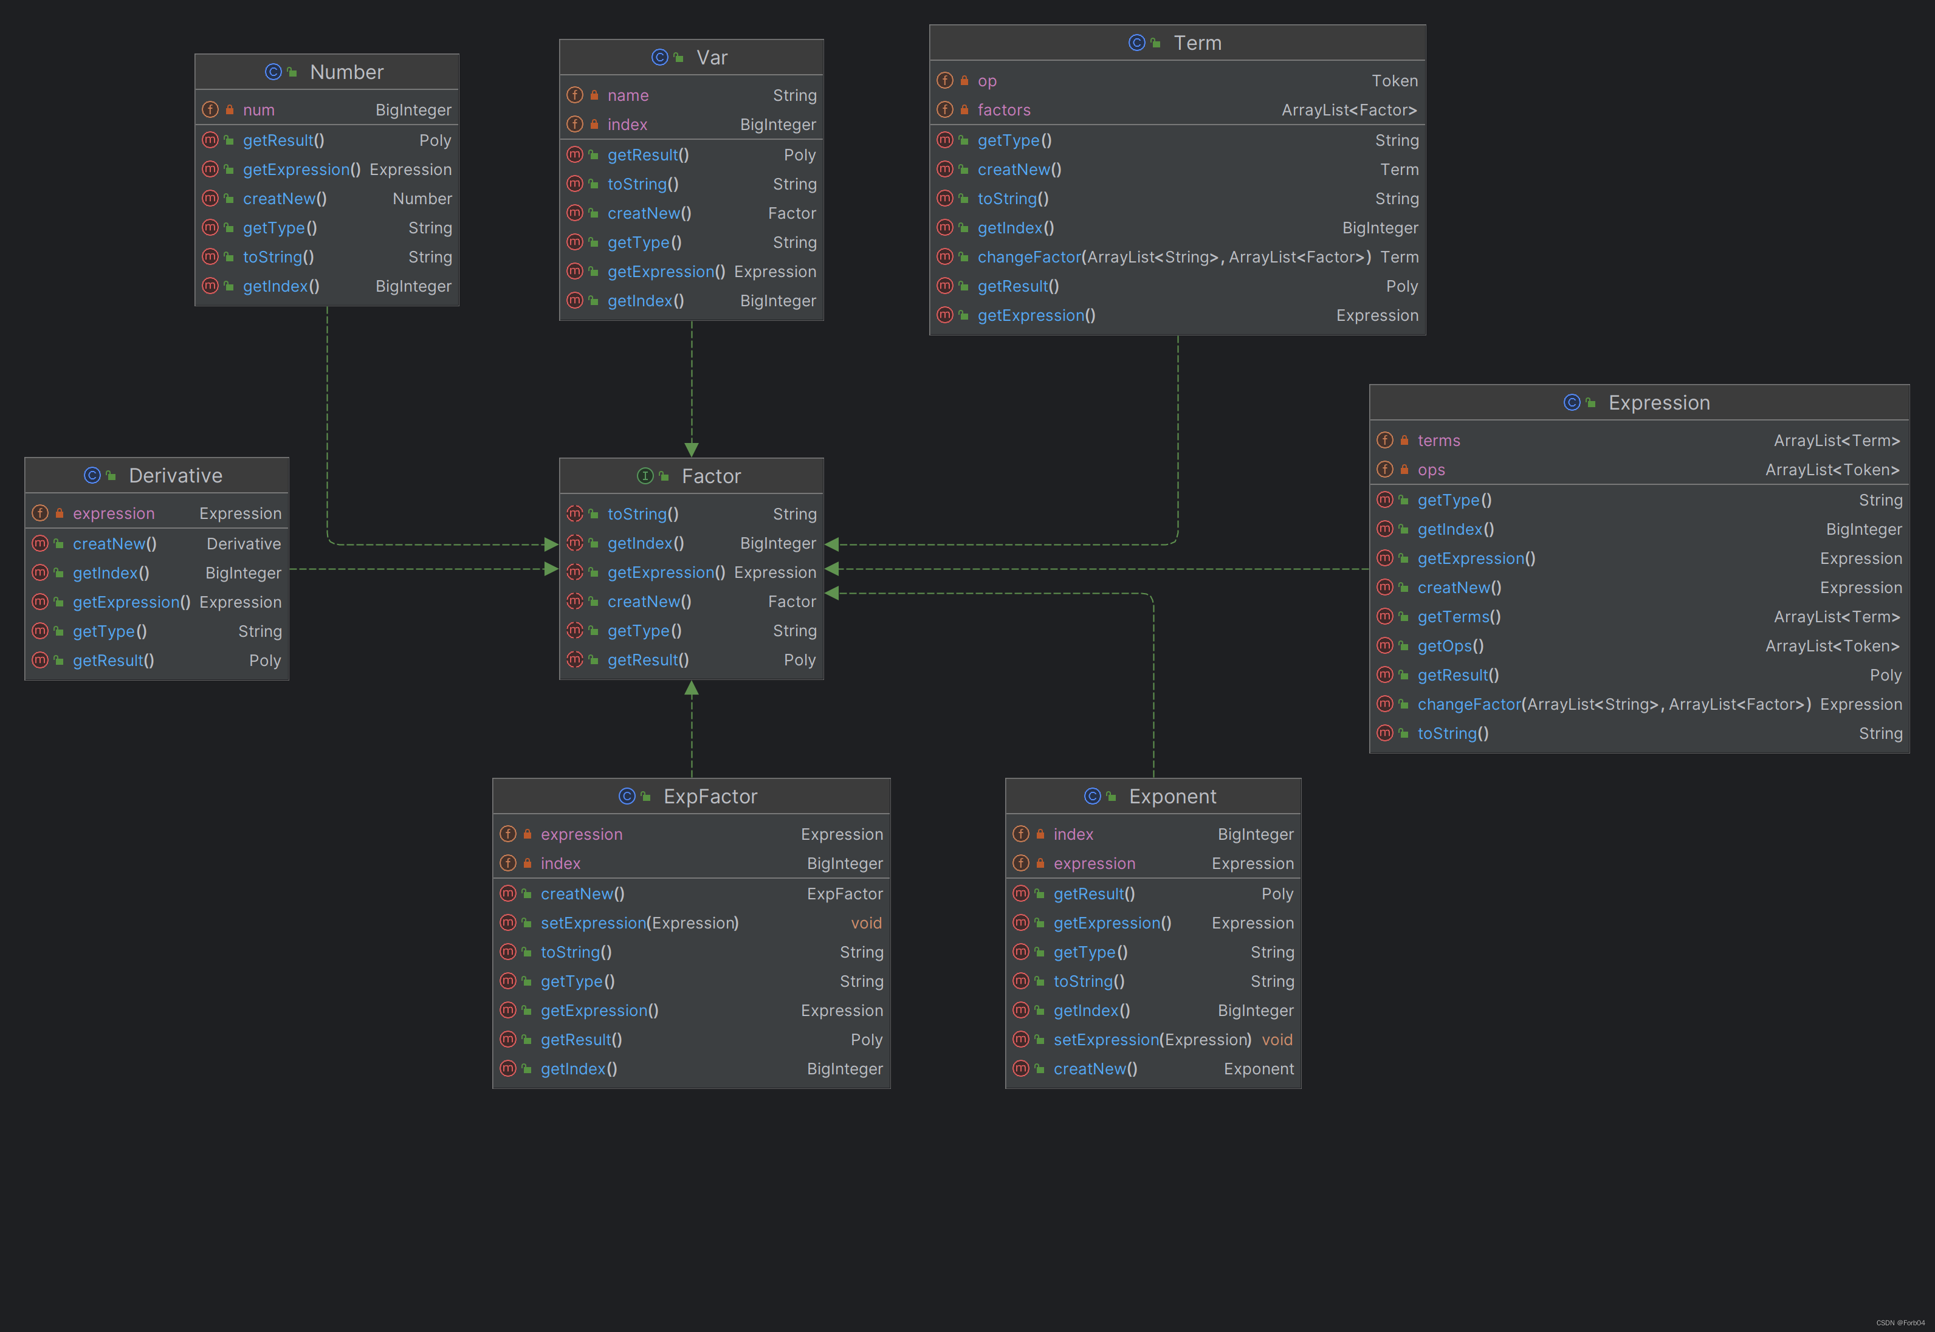This screenshot has height=1332, width=1935.
Task: Click method icon of creatNew() in Exponent
Action: [x=1020, y=1068]
